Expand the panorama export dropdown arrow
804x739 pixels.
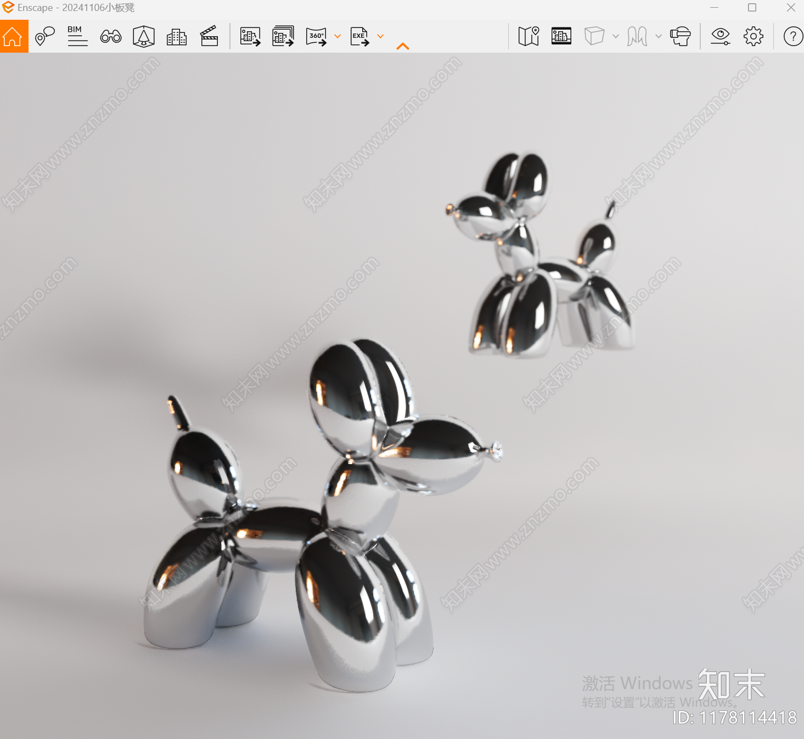point(338,37)
